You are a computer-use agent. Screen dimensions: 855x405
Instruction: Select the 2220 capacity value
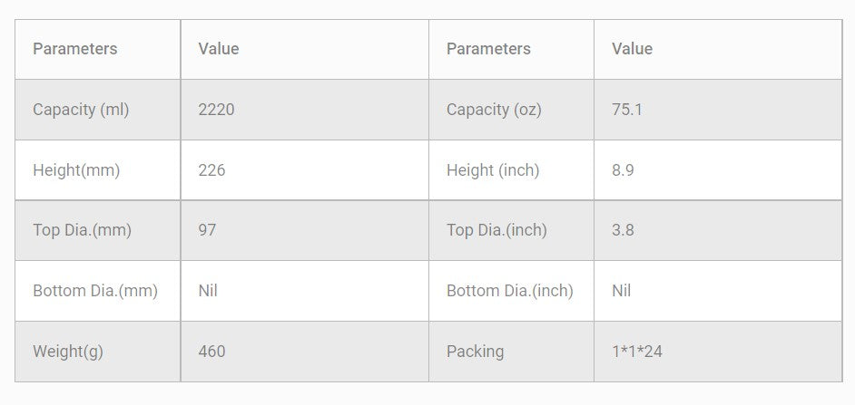(x=216, y=110)
